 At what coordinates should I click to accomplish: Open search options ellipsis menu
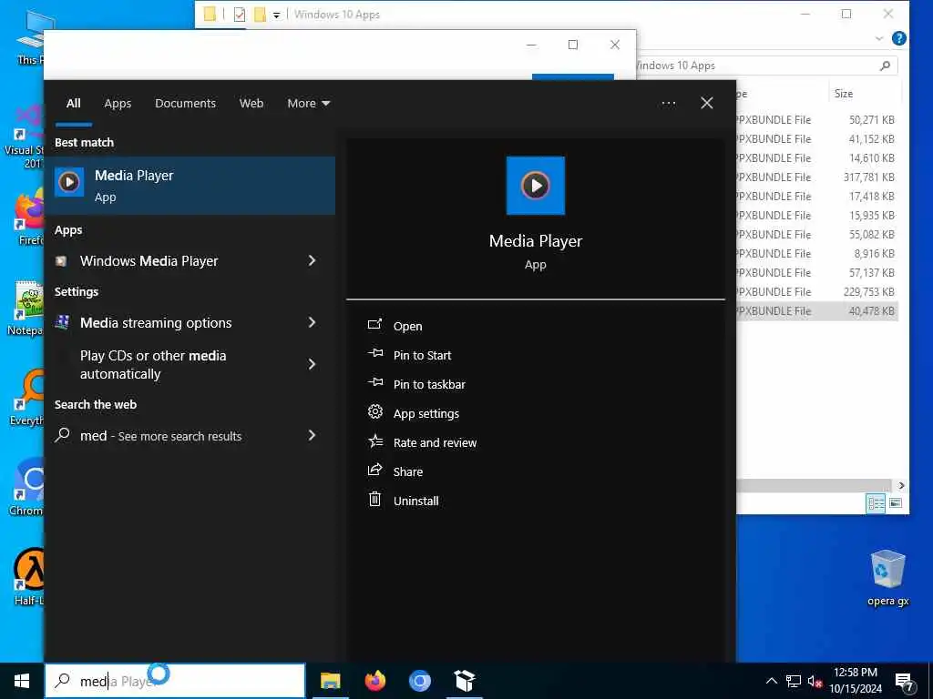tap(668, 104)
